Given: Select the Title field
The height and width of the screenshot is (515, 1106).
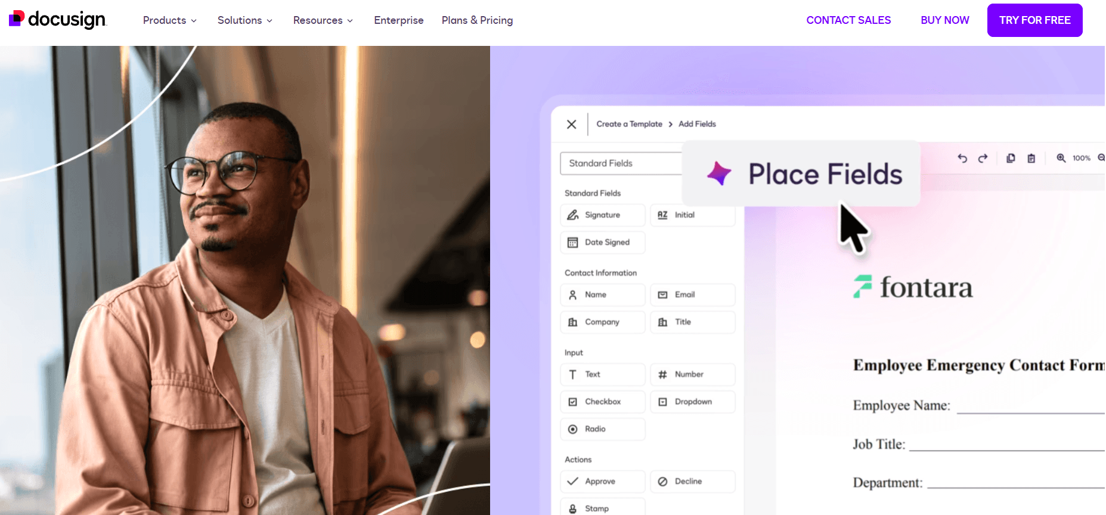Looking at the screenshot, I should tap(693, 322).
